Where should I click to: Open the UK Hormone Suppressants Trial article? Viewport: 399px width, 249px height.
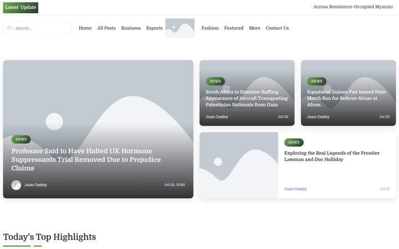[x=86, y=159]
